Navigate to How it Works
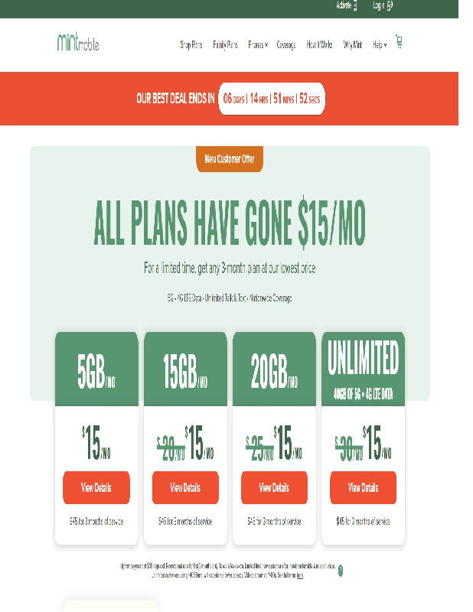Image resolution: width=473 pixels, height=612 pixels. click(319, 45)
